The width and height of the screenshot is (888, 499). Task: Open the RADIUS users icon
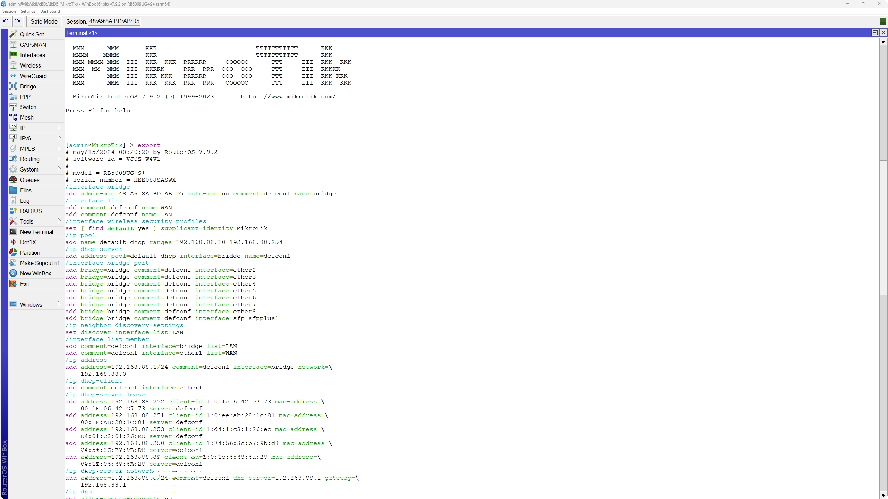[x=13, y=211]
